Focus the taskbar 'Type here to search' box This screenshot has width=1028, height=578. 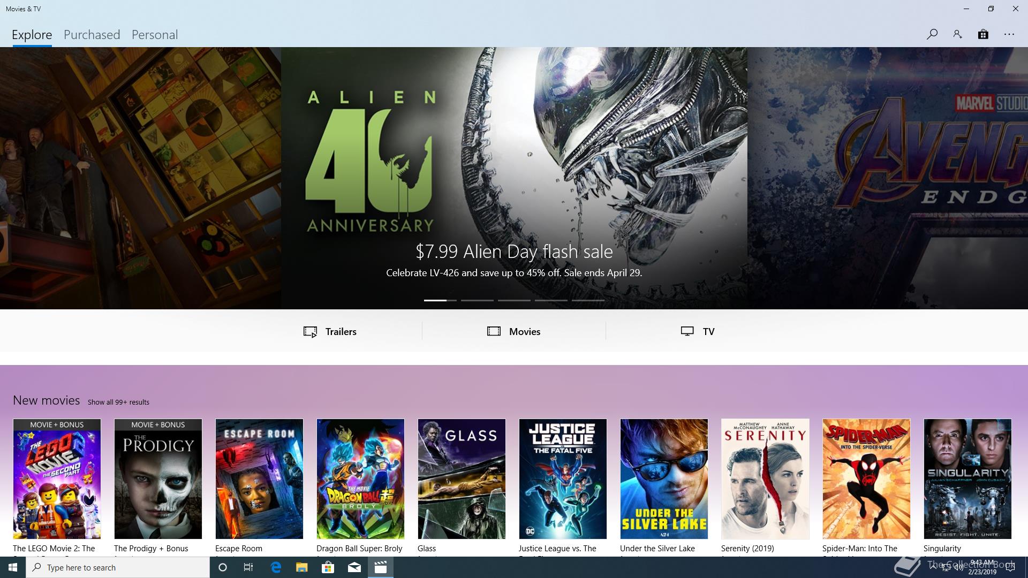pyautogui.click(x=118, y=567)
